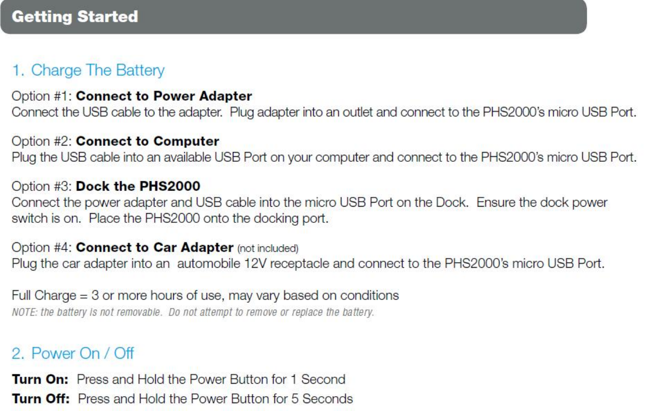
Task: Click the "Connect to Computer" bold title
Action: (x=147, y=141)
